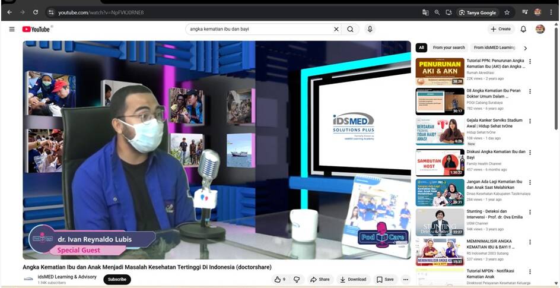Like the video with thumbs up
The height and width of the screenshot is (288, 560).
(279, 279)
